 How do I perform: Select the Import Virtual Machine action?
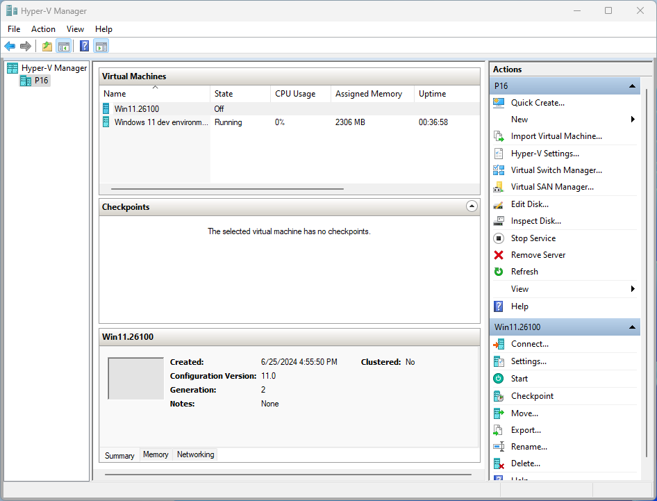click(556, 136)
